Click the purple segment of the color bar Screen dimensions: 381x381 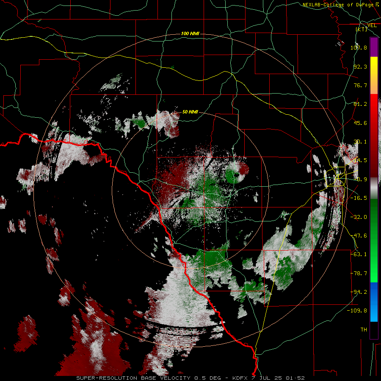374,47
